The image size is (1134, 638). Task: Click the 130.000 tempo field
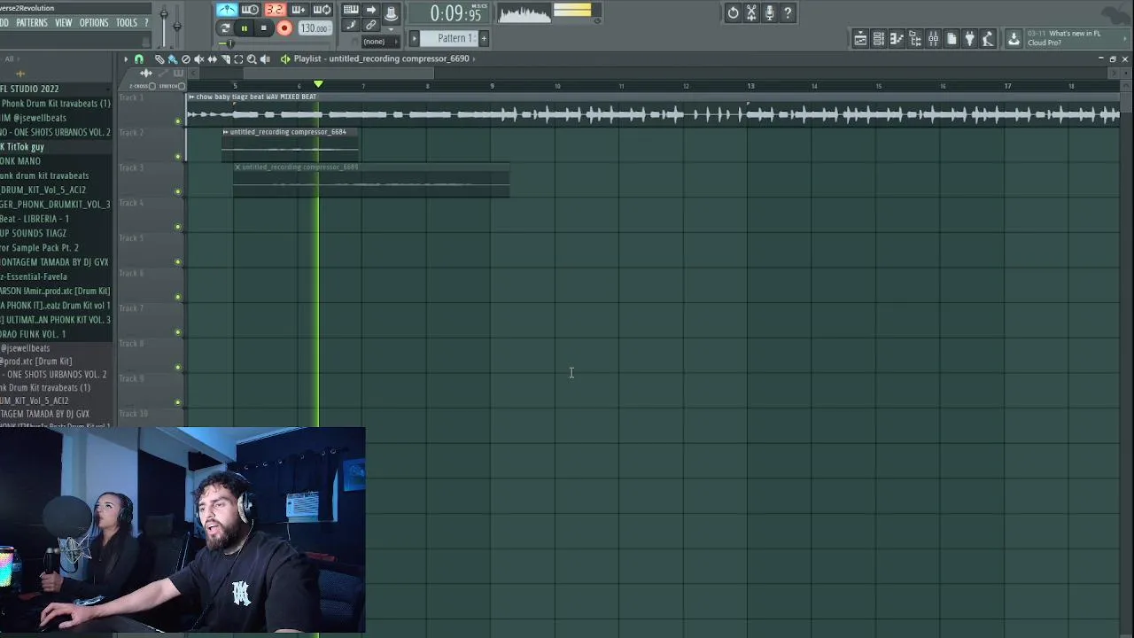[315, 28]
